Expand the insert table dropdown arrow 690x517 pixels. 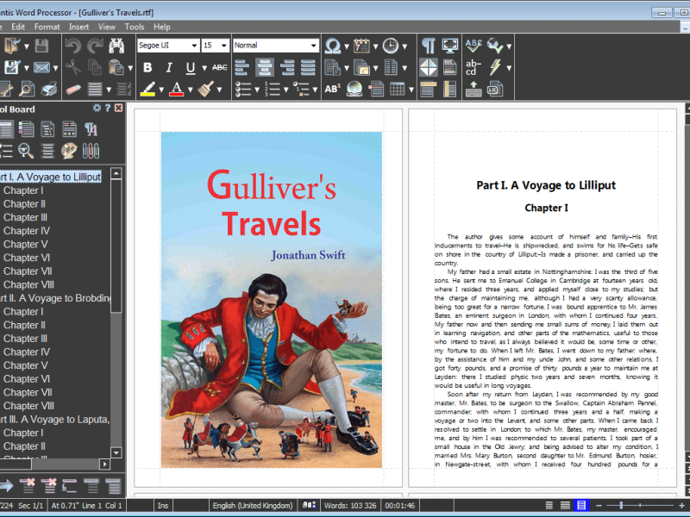(x=411, y=90)
